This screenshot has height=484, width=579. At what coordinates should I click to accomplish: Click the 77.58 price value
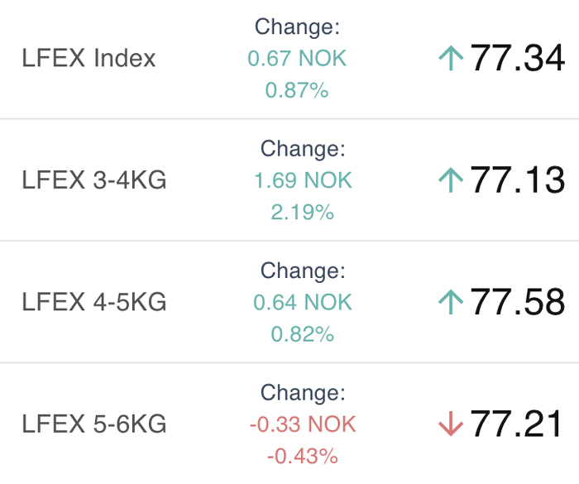point(517,302)
